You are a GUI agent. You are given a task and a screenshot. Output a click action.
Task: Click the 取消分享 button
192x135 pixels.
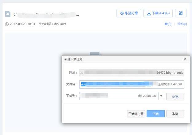point(129,13)
